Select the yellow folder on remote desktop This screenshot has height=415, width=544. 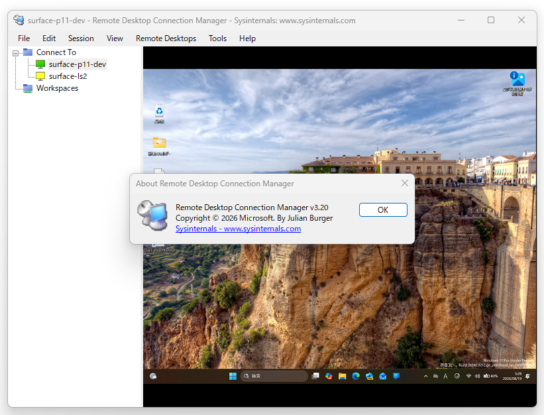(x=159, y=146)
